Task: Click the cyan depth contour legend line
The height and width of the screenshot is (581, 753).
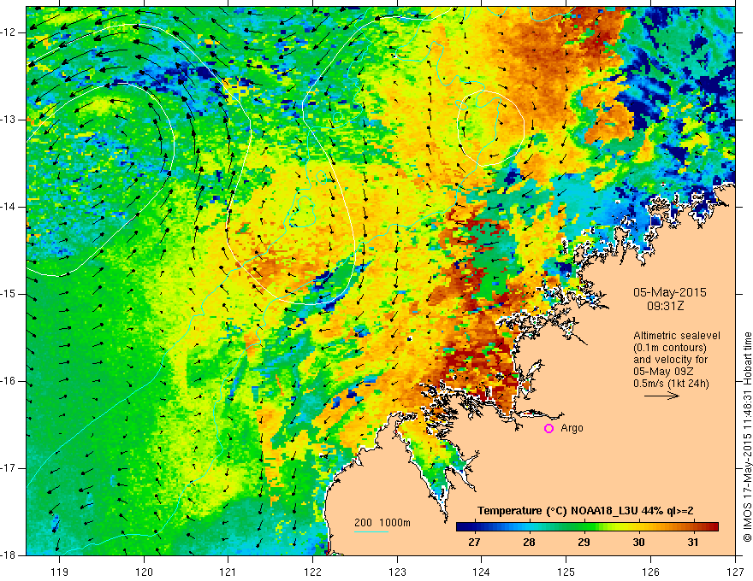Action: pyautogui.click(x=371, y=531)
